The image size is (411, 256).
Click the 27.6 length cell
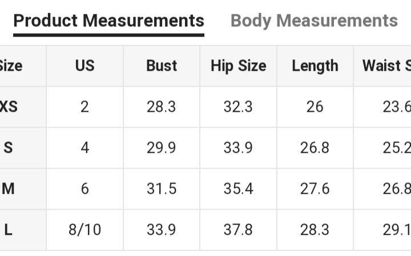click(x=315, y=189)
